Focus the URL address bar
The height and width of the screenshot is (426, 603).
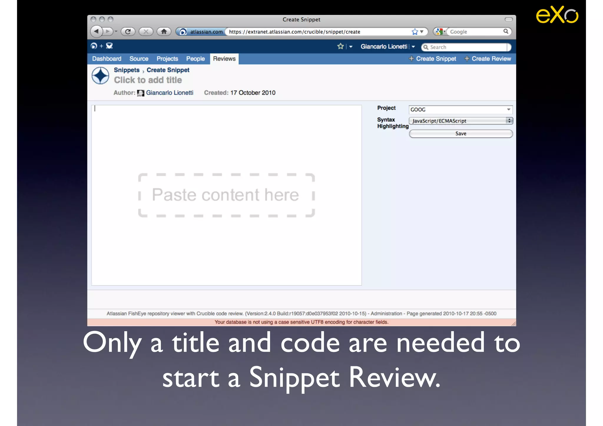pyautogui.click(x=318, y=31)
